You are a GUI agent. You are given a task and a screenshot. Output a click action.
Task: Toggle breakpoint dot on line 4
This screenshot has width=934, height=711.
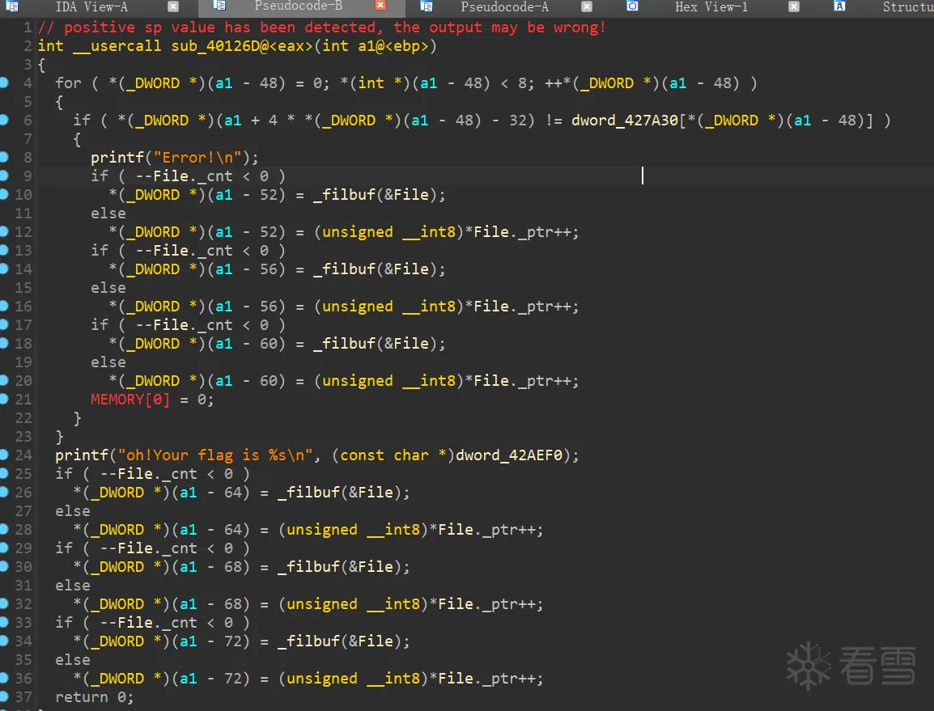[3, 83]
